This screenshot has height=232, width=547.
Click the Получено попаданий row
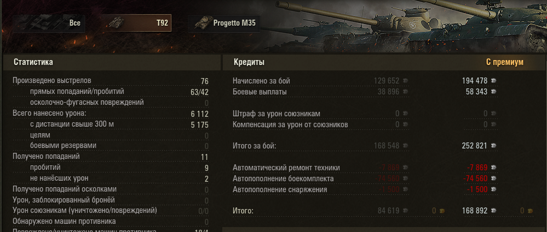tap(111, 157)
